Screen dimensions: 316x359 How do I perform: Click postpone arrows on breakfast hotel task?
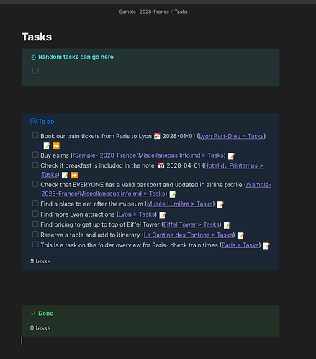pos(74,175)
